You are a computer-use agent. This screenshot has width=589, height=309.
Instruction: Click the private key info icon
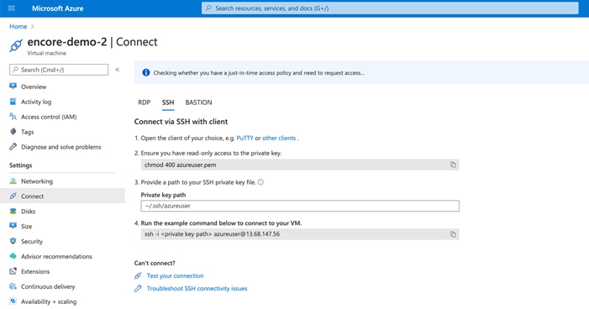pyautogui.click(x=260, y=182)
